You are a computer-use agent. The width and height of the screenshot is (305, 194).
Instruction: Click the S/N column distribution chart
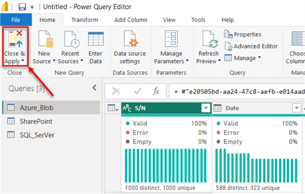(165, 166)
